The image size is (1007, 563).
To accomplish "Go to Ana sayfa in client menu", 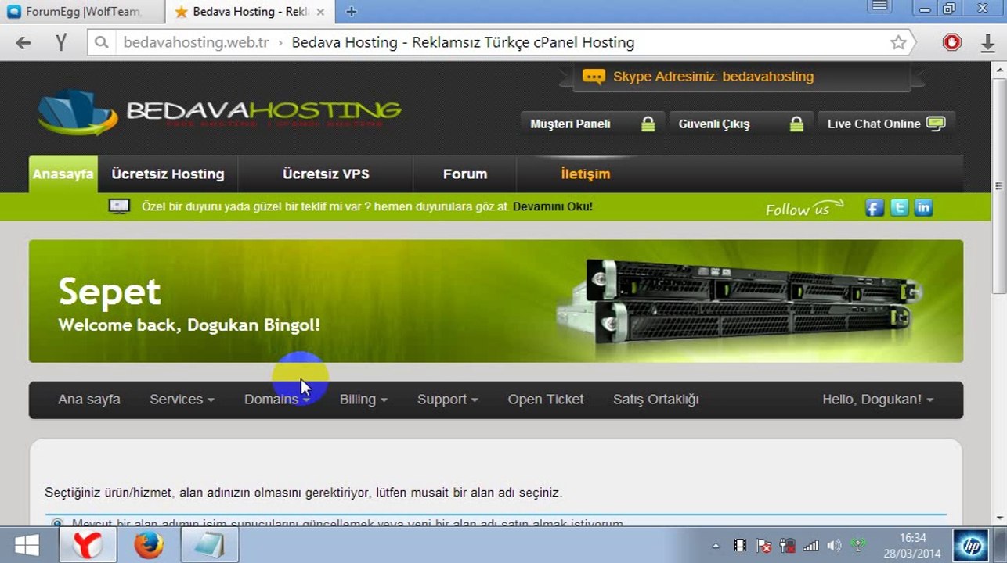I will point(89,400).
